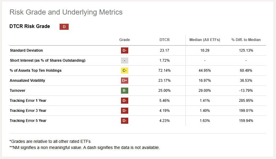Click the % of Assets Top Ten Holdings label
This screenshot has width=276, height=159.
(36, 71)
